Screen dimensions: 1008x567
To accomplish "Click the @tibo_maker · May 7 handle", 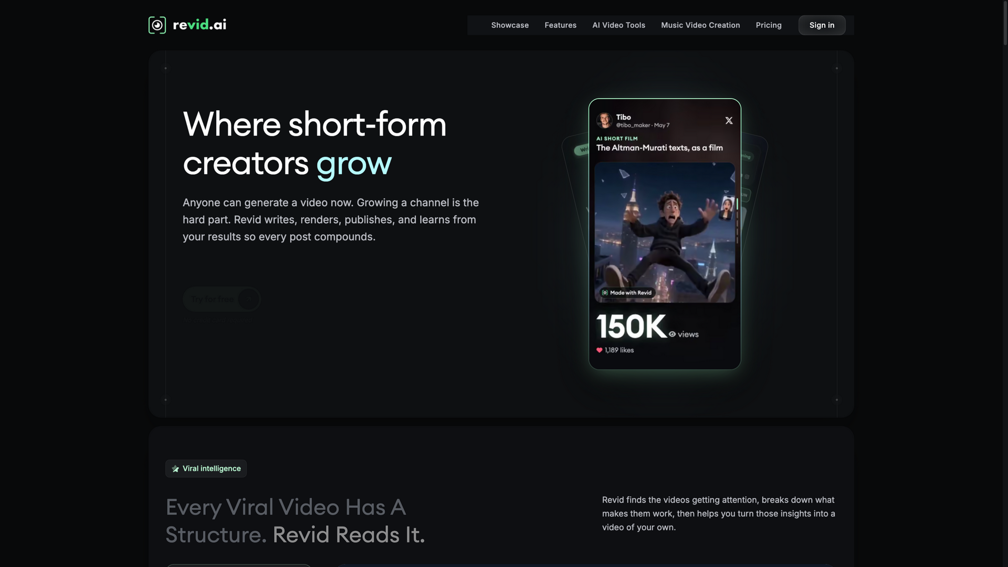I will click(643, 125).
